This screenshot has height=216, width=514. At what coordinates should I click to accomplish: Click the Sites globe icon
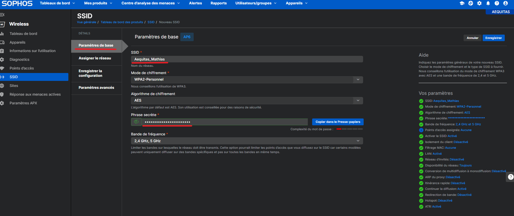click(x=2, y=86)
